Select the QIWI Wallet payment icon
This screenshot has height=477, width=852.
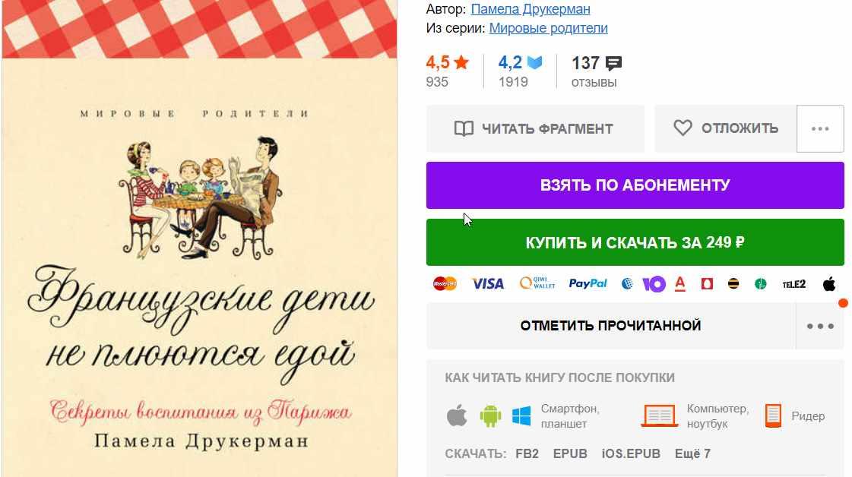pyautogui.click(x=537, y=283)
